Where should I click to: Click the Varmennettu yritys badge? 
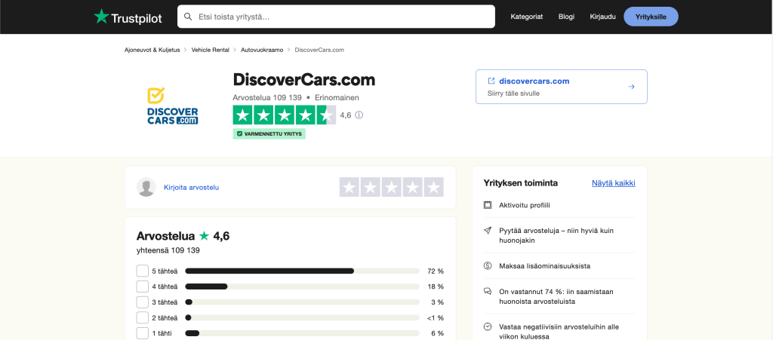[269, 133]
